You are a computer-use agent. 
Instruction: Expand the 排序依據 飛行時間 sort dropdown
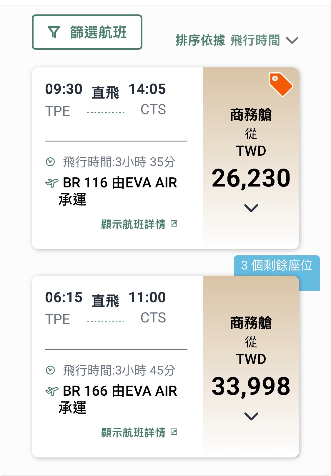pyautogui.click(x=237, y=40)
